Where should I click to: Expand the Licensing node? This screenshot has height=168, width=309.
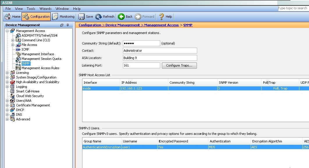7,73
